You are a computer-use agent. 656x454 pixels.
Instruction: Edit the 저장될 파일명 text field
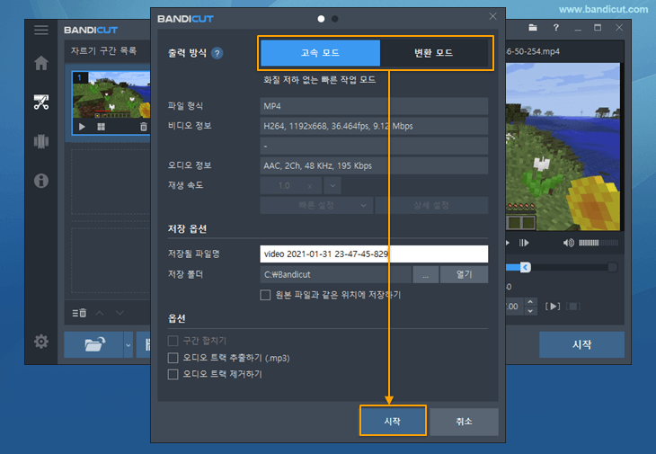(x=374, y=254)
